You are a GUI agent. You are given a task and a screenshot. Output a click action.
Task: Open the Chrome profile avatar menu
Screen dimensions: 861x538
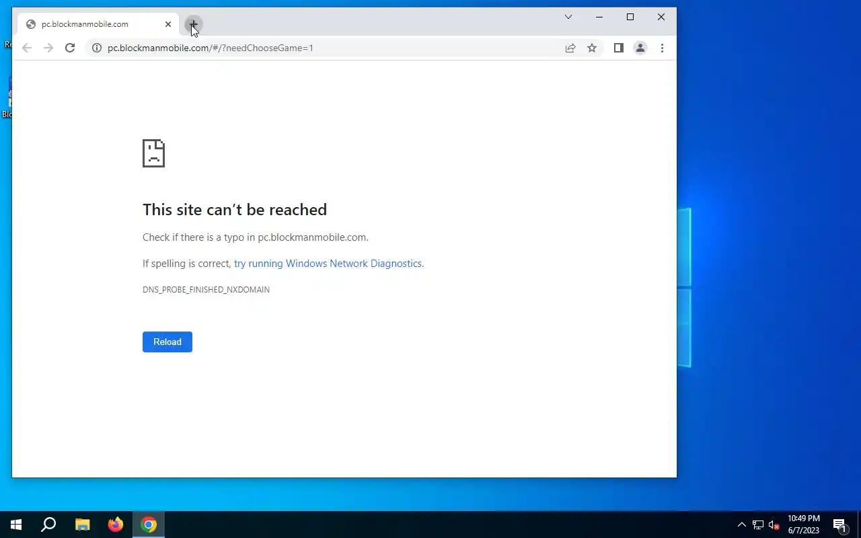[x=640, y=48]
